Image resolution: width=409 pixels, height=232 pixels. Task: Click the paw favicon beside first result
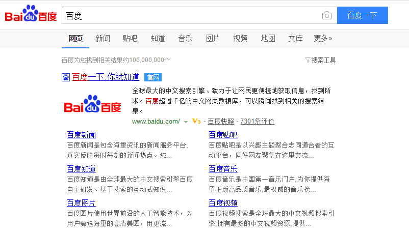[66, 77]
